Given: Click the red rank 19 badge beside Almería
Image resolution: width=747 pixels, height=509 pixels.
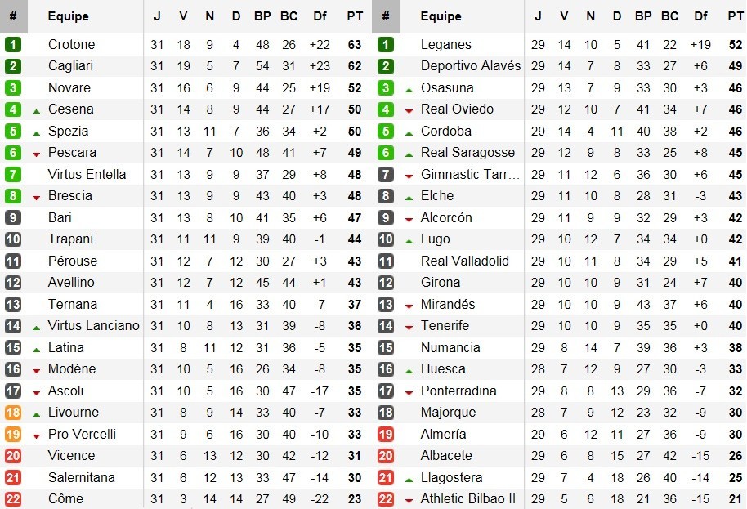Looking at the screenshot, I should [386, 435].
